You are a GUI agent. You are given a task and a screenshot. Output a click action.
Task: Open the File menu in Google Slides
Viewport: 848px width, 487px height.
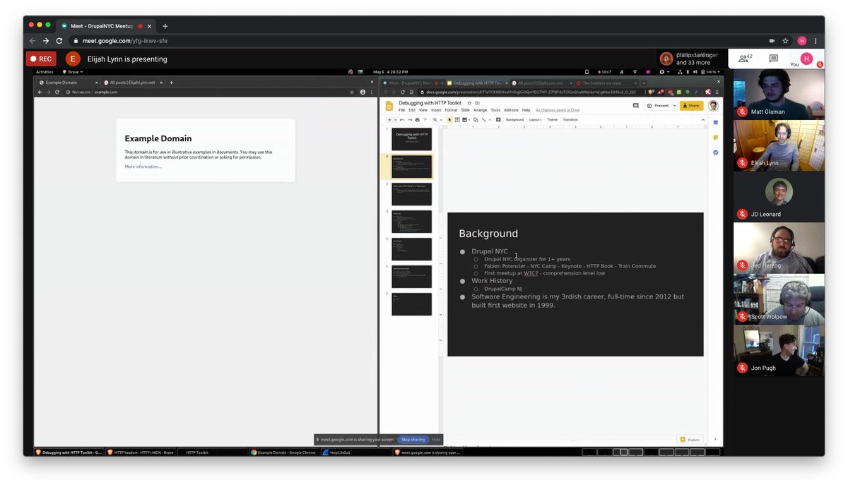pyautogui.click(x=401, y=110)
